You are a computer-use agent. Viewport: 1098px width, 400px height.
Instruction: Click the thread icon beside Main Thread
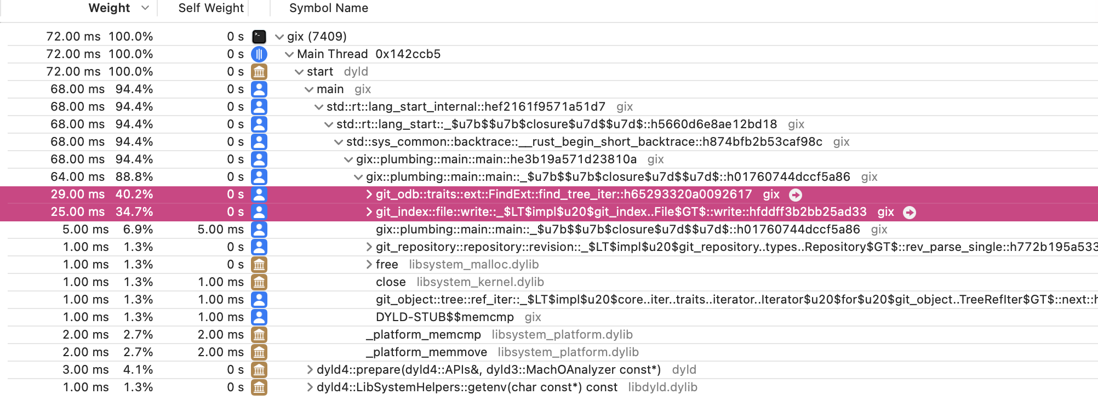(x=259, y=54)
